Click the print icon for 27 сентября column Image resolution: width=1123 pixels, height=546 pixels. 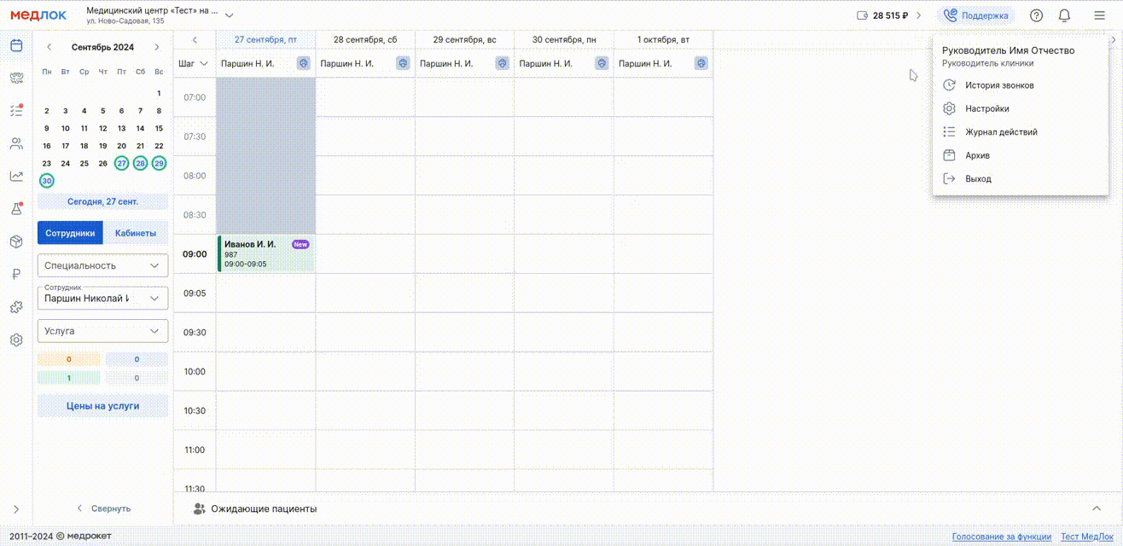click(x=303, y=63)
